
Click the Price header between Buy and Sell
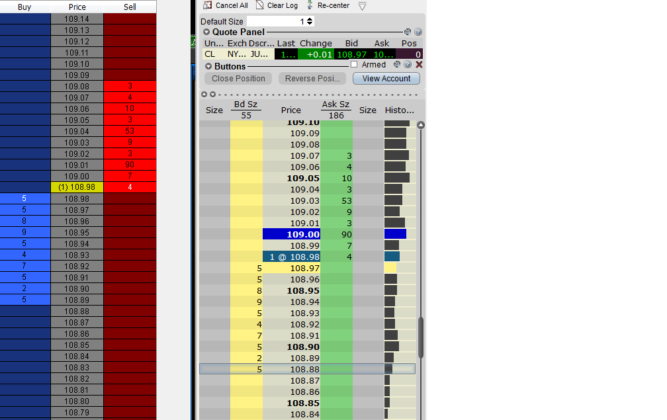coord(77,7)
